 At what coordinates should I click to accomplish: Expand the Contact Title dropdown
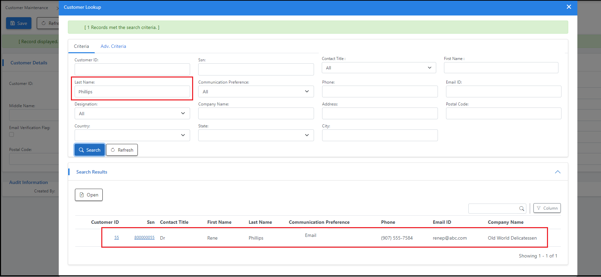click(x=379, y=68)
